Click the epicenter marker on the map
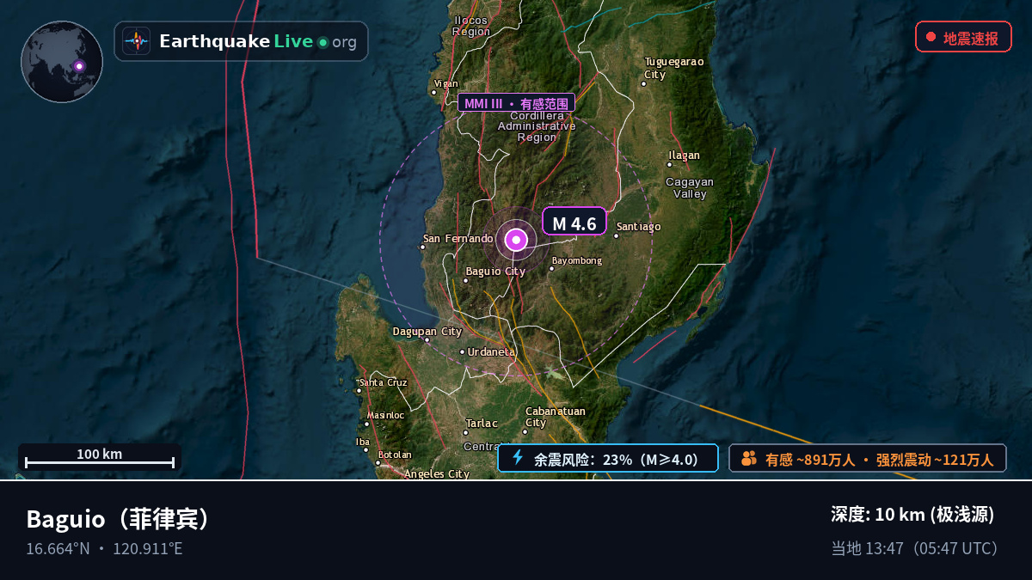Screen dimensions: 1032x580 coord(516,240)
